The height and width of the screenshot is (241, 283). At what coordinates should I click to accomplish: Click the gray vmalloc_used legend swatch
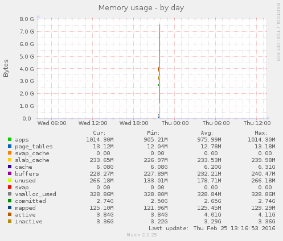(x=10, y=194)
